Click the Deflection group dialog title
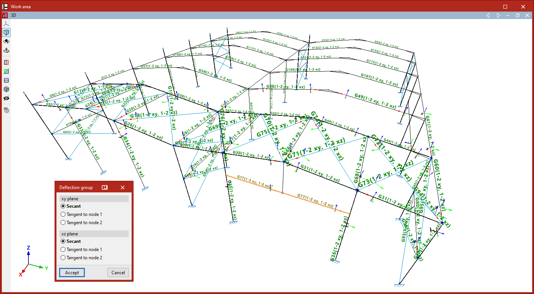This screenshot has height=294, width=534. 76,188
